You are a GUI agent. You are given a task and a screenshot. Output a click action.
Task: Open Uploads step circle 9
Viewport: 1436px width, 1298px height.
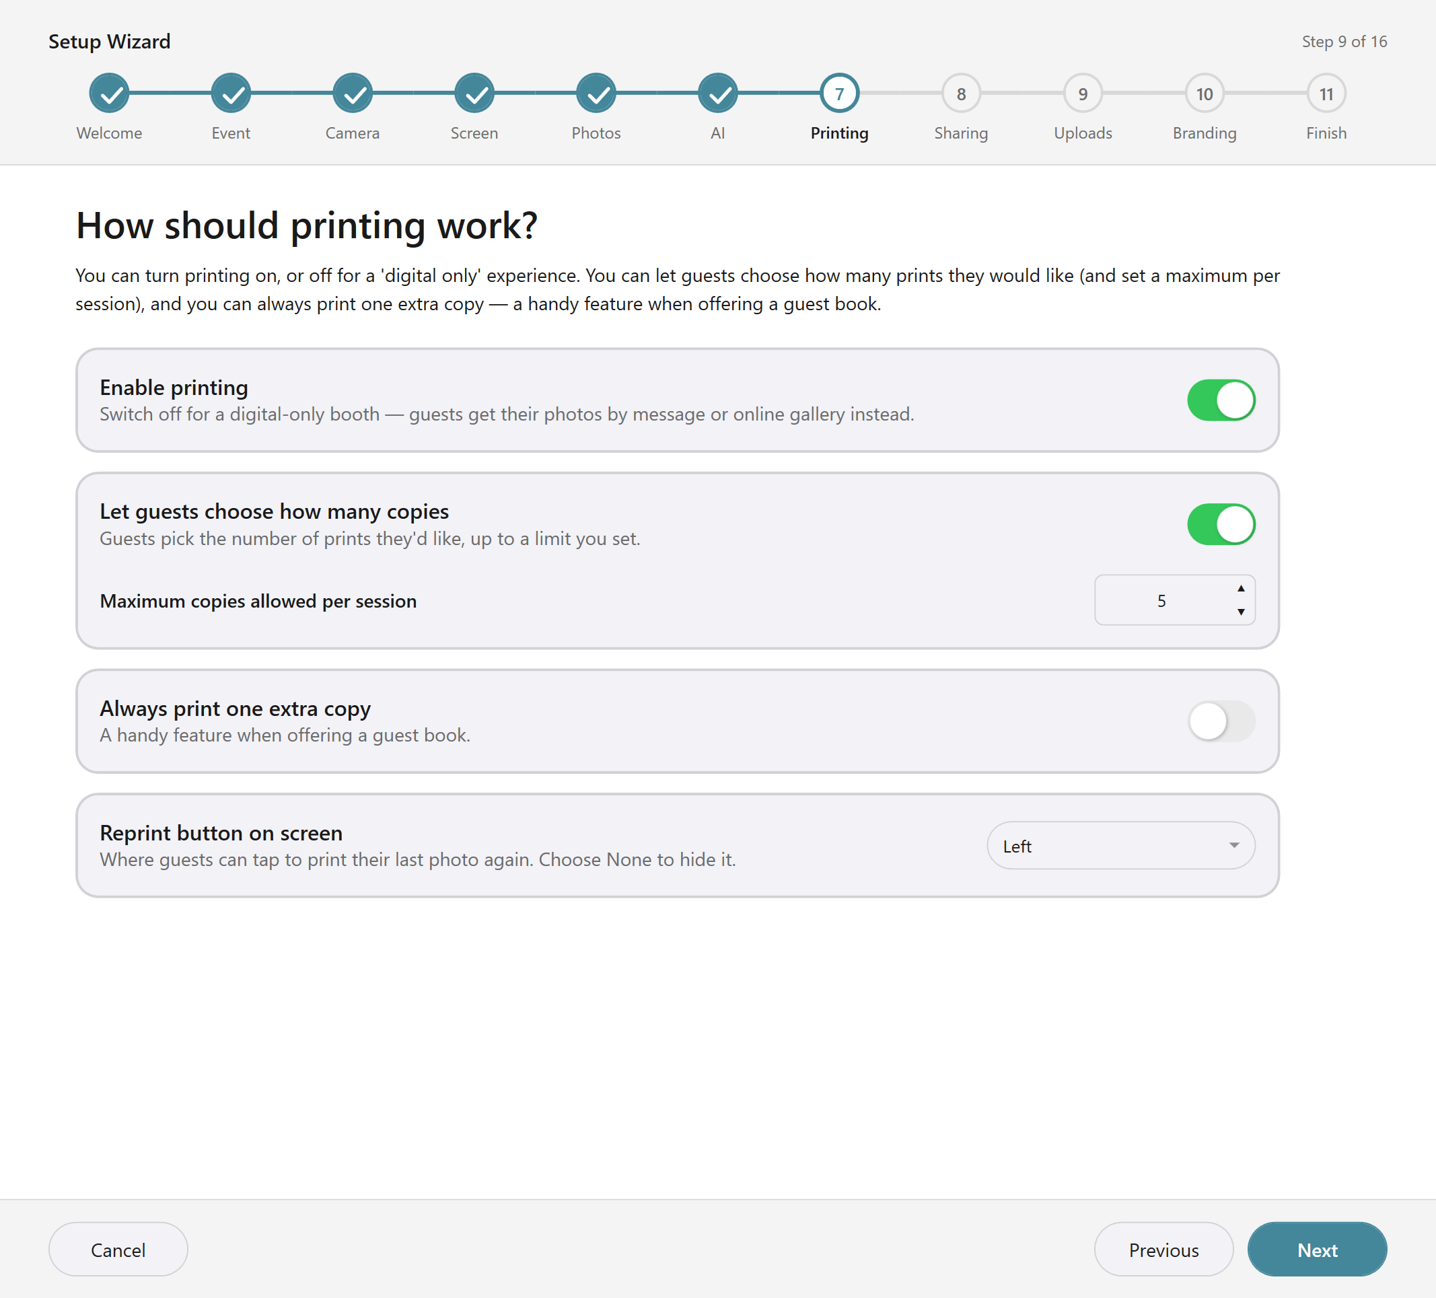pos(1083,94)
